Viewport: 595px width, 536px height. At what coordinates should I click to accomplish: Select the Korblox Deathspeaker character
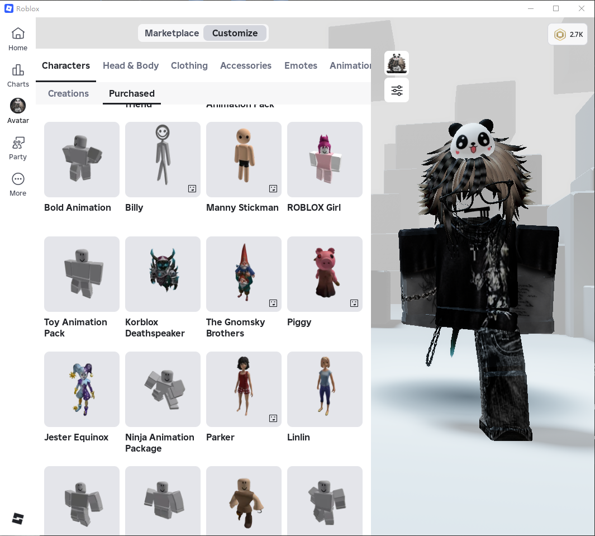(163, 274)
